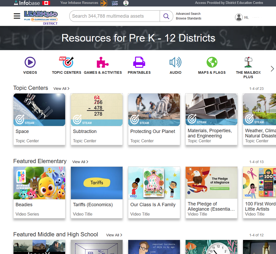This screenshot has width=276, height=254.
Task: Click the magnifying glass search button
Action: (x=166, y=16)
